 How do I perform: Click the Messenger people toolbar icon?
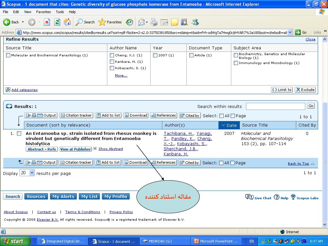(195, 22)
